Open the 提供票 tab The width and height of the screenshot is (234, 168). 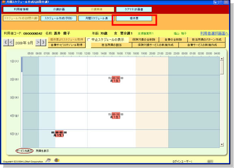[x=134, y=18]
